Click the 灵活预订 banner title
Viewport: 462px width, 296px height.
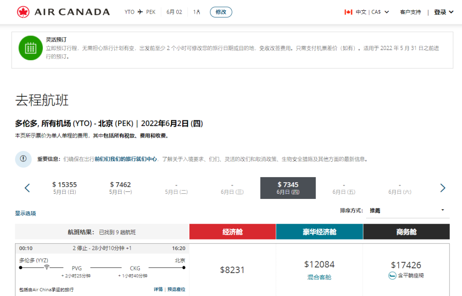[x=56, y=40]
